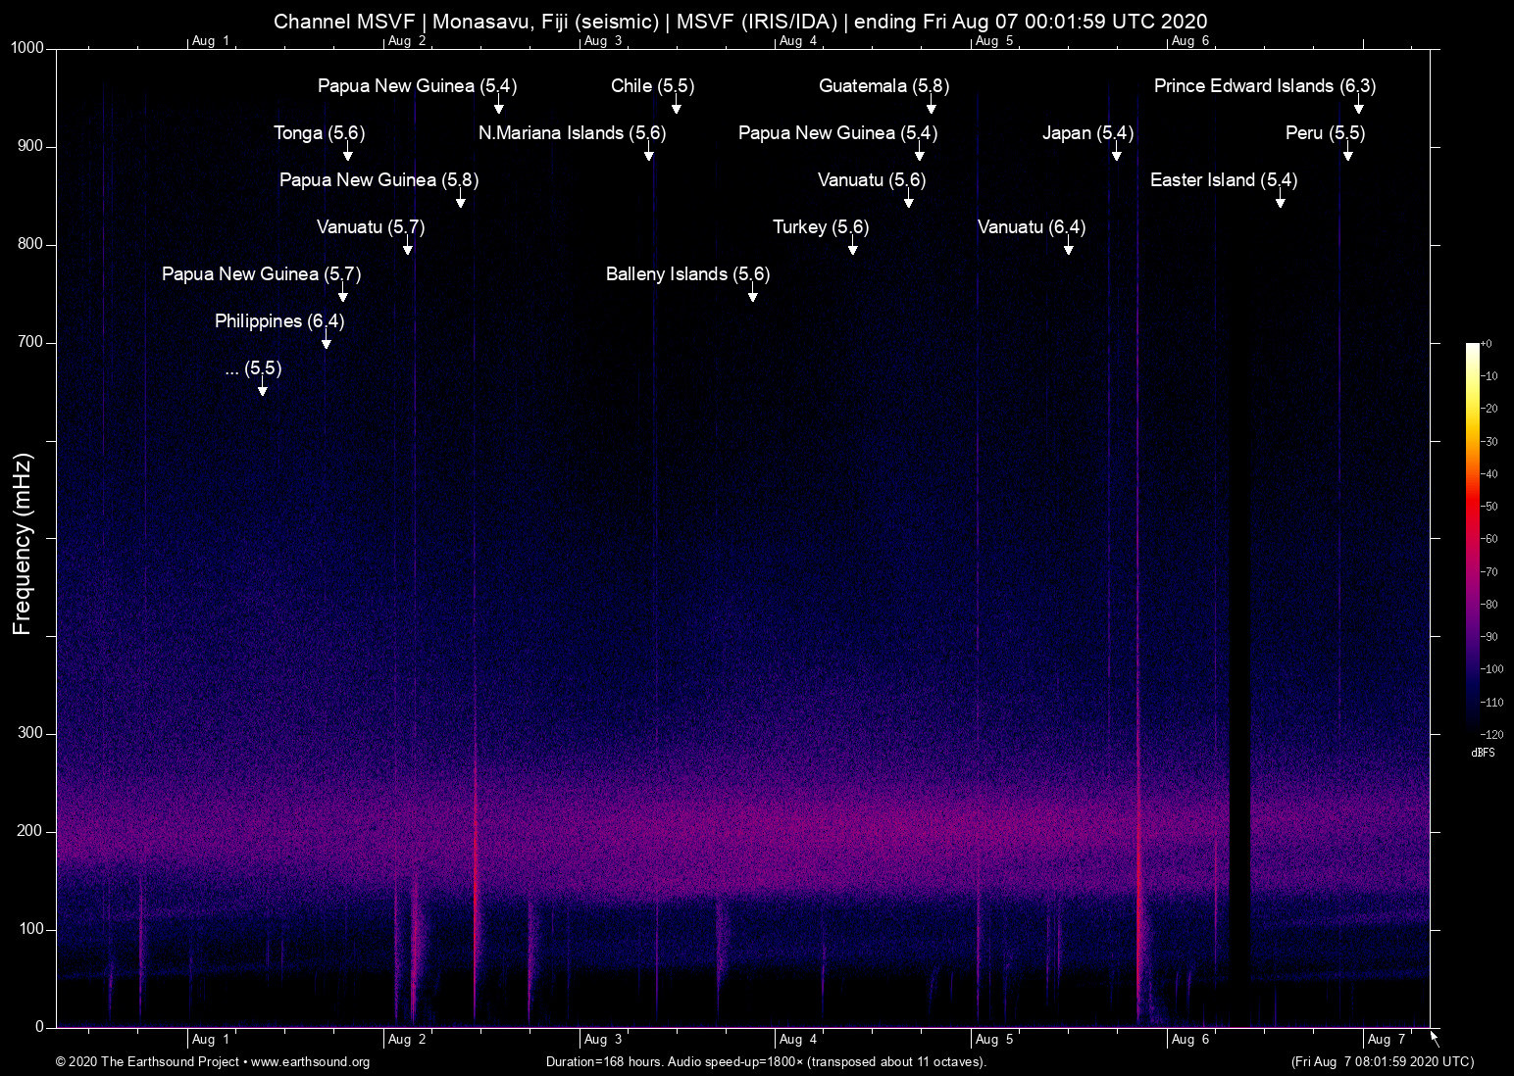1514x1076 pixels.
Task: Click the Philippines (6.4) earthquake label
Action: pyautogui.click(x=279, y=321)
